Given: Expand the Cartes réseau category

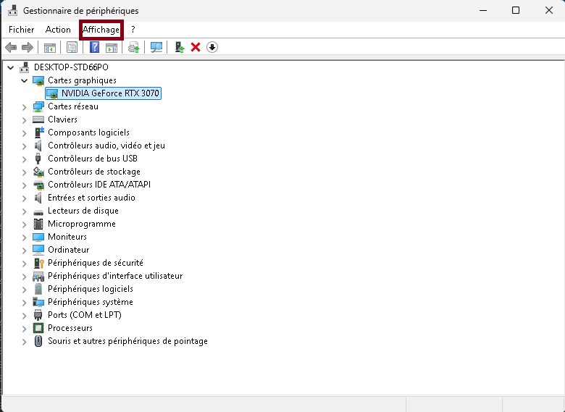Looking at the screenshot, I should [x=24, y=106].
